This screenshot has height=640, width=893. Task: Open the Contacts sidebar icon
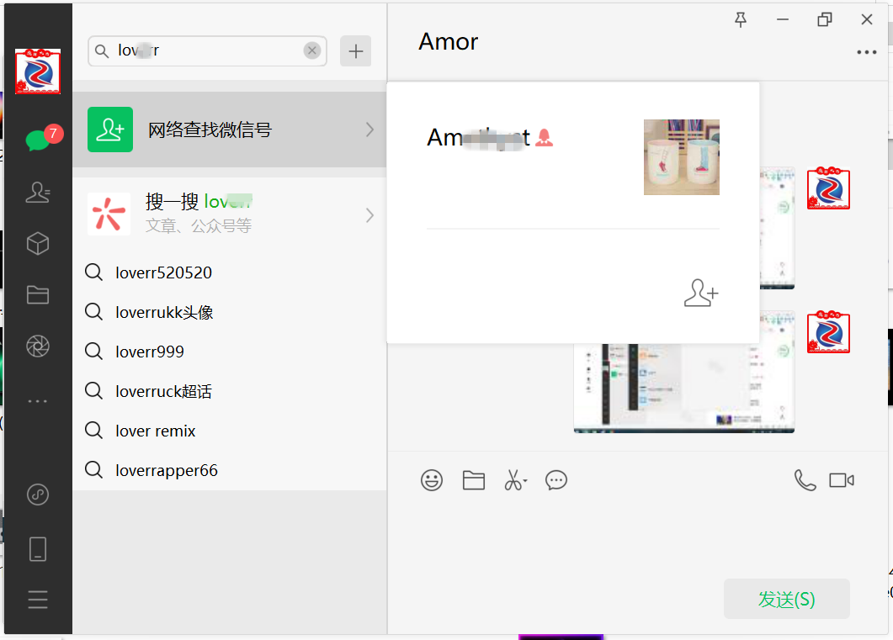pyautogui.click(x=38, y=193)
